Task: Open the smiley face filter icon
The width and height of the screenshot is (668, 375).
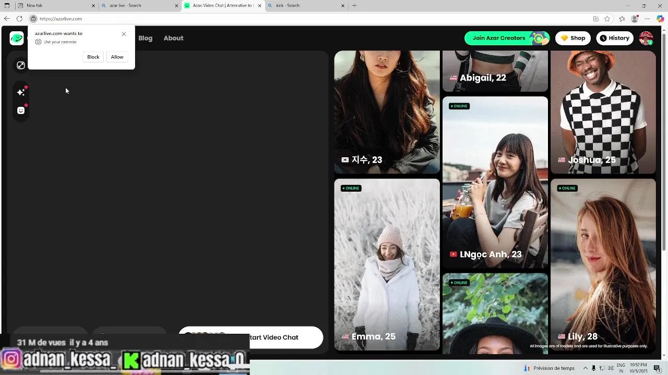Action: tap(21, 110)
